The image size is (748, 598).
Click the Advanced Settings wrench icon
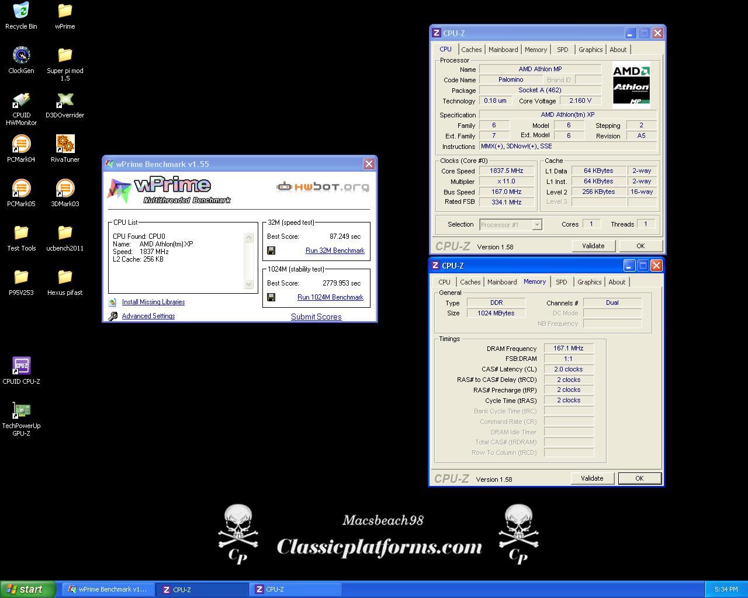tap(113, 316)
